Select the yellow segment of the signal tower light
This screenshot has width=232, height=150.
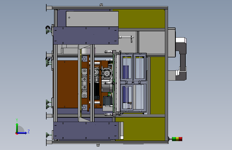coord(177,139)
